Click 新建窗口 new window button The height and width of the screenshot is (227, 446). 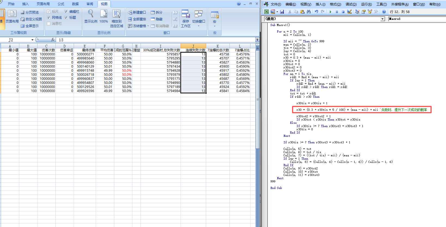pos(137,12)
